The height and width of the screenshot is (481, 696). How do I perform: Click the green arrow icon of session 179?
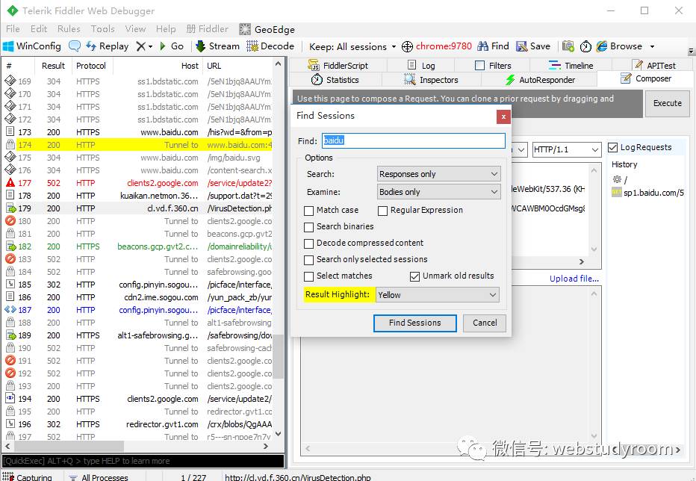coord(10,208)
